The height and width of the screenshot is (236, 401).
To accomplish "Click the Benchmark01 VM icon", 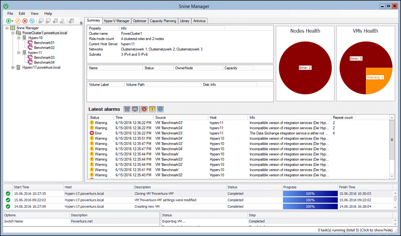I will (x=30, y=43).
